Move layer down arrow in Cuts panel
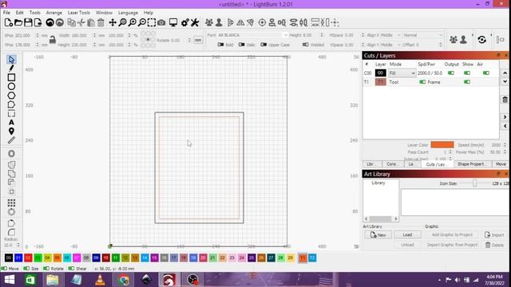The width and height of the screenshot is (511, 287). coord(505,81)
